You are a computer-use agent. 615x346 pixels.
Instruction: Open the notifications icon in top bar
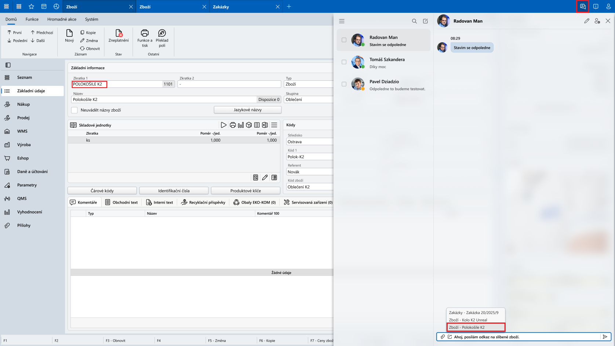596,7
